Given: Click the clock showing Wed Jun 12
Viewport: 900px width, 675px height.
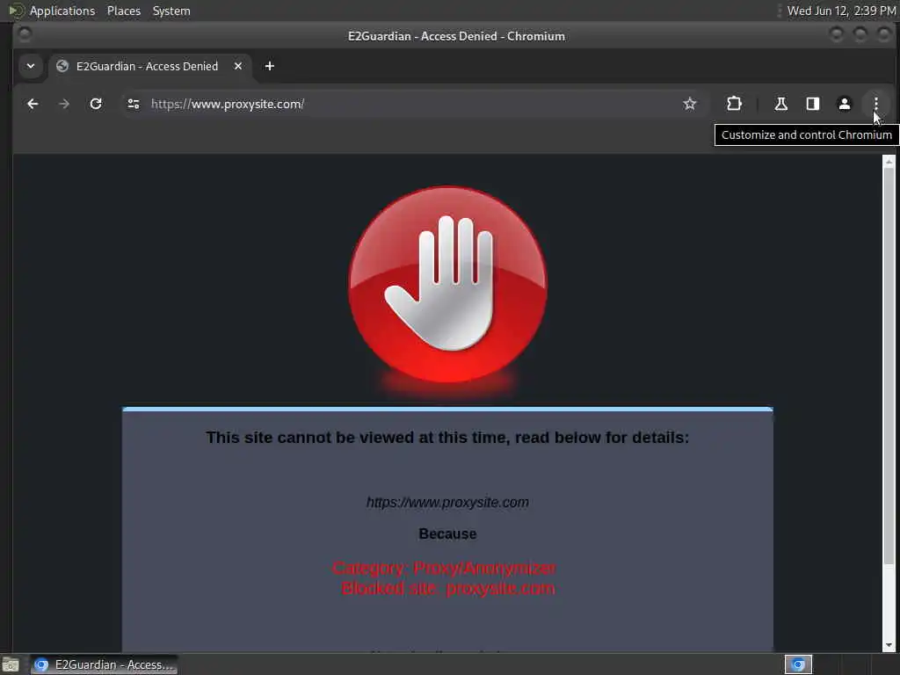Looking at the screenshot, I should pos(841,11).
